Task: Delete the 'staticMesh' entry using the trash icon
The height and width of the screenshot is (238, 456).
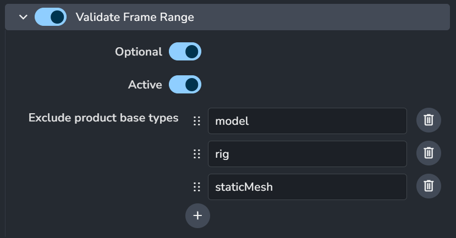Action: pyautogui.click(x=428, y=186)
